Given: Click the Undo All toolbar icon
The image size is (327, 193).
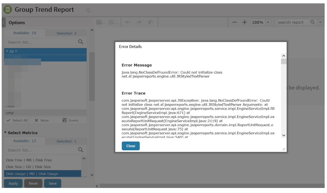Looking at the screenshot, I should point(150,22).
